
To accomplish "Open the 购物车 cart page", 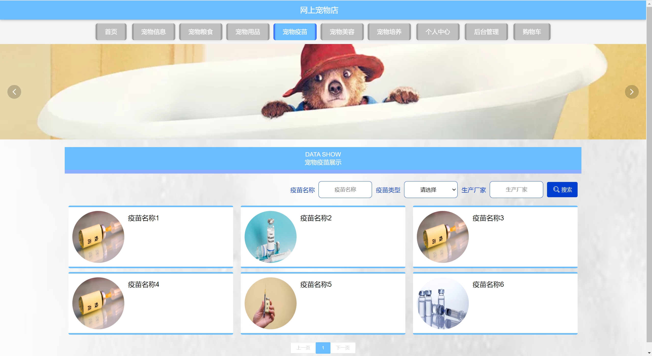I will click(x=532, y=32).
